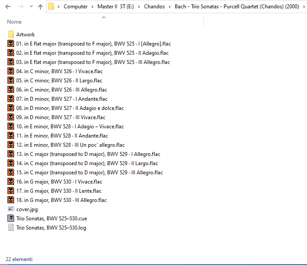Image resolution: width=307 pixels, height=265 pixels.
Task: Click FLAC icon of 18. G major Allegro
Action: 11,200
